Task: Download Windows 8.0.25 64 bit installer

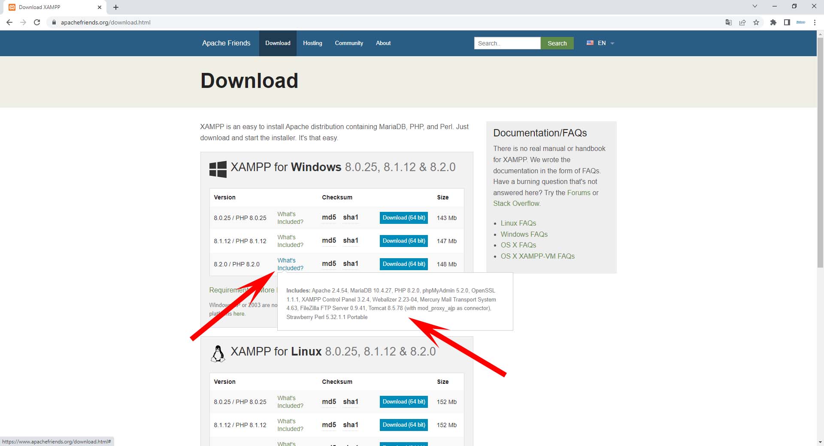Action: [x=404, y=218]
